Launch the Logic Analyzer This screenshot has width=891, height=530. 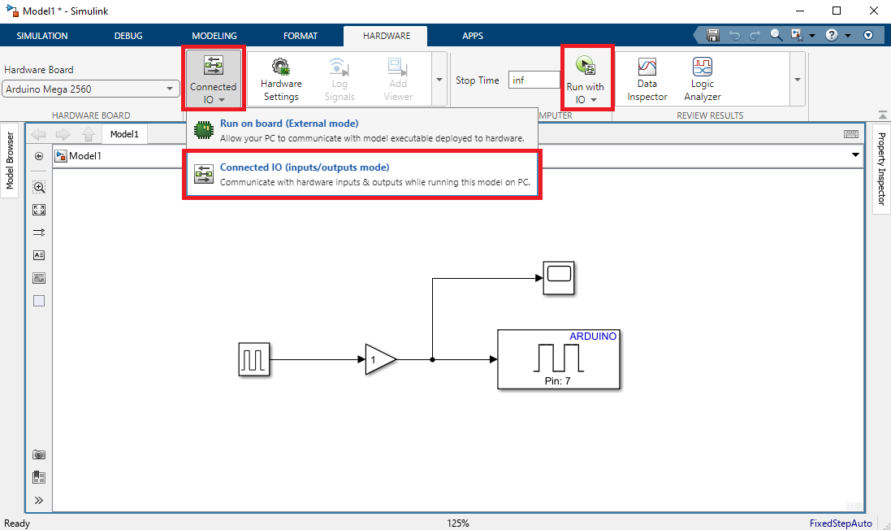click(x=702, y=80)
